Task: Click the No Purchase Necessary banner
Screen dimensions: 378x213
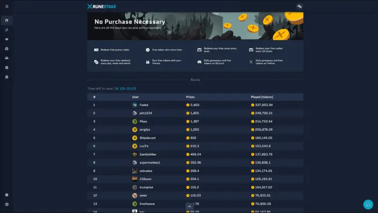Action: (x=195, y=26)
